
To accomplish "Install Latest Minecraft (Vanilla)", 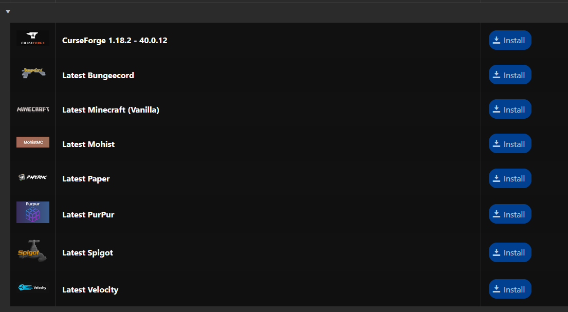I will (x=510, y=109).
